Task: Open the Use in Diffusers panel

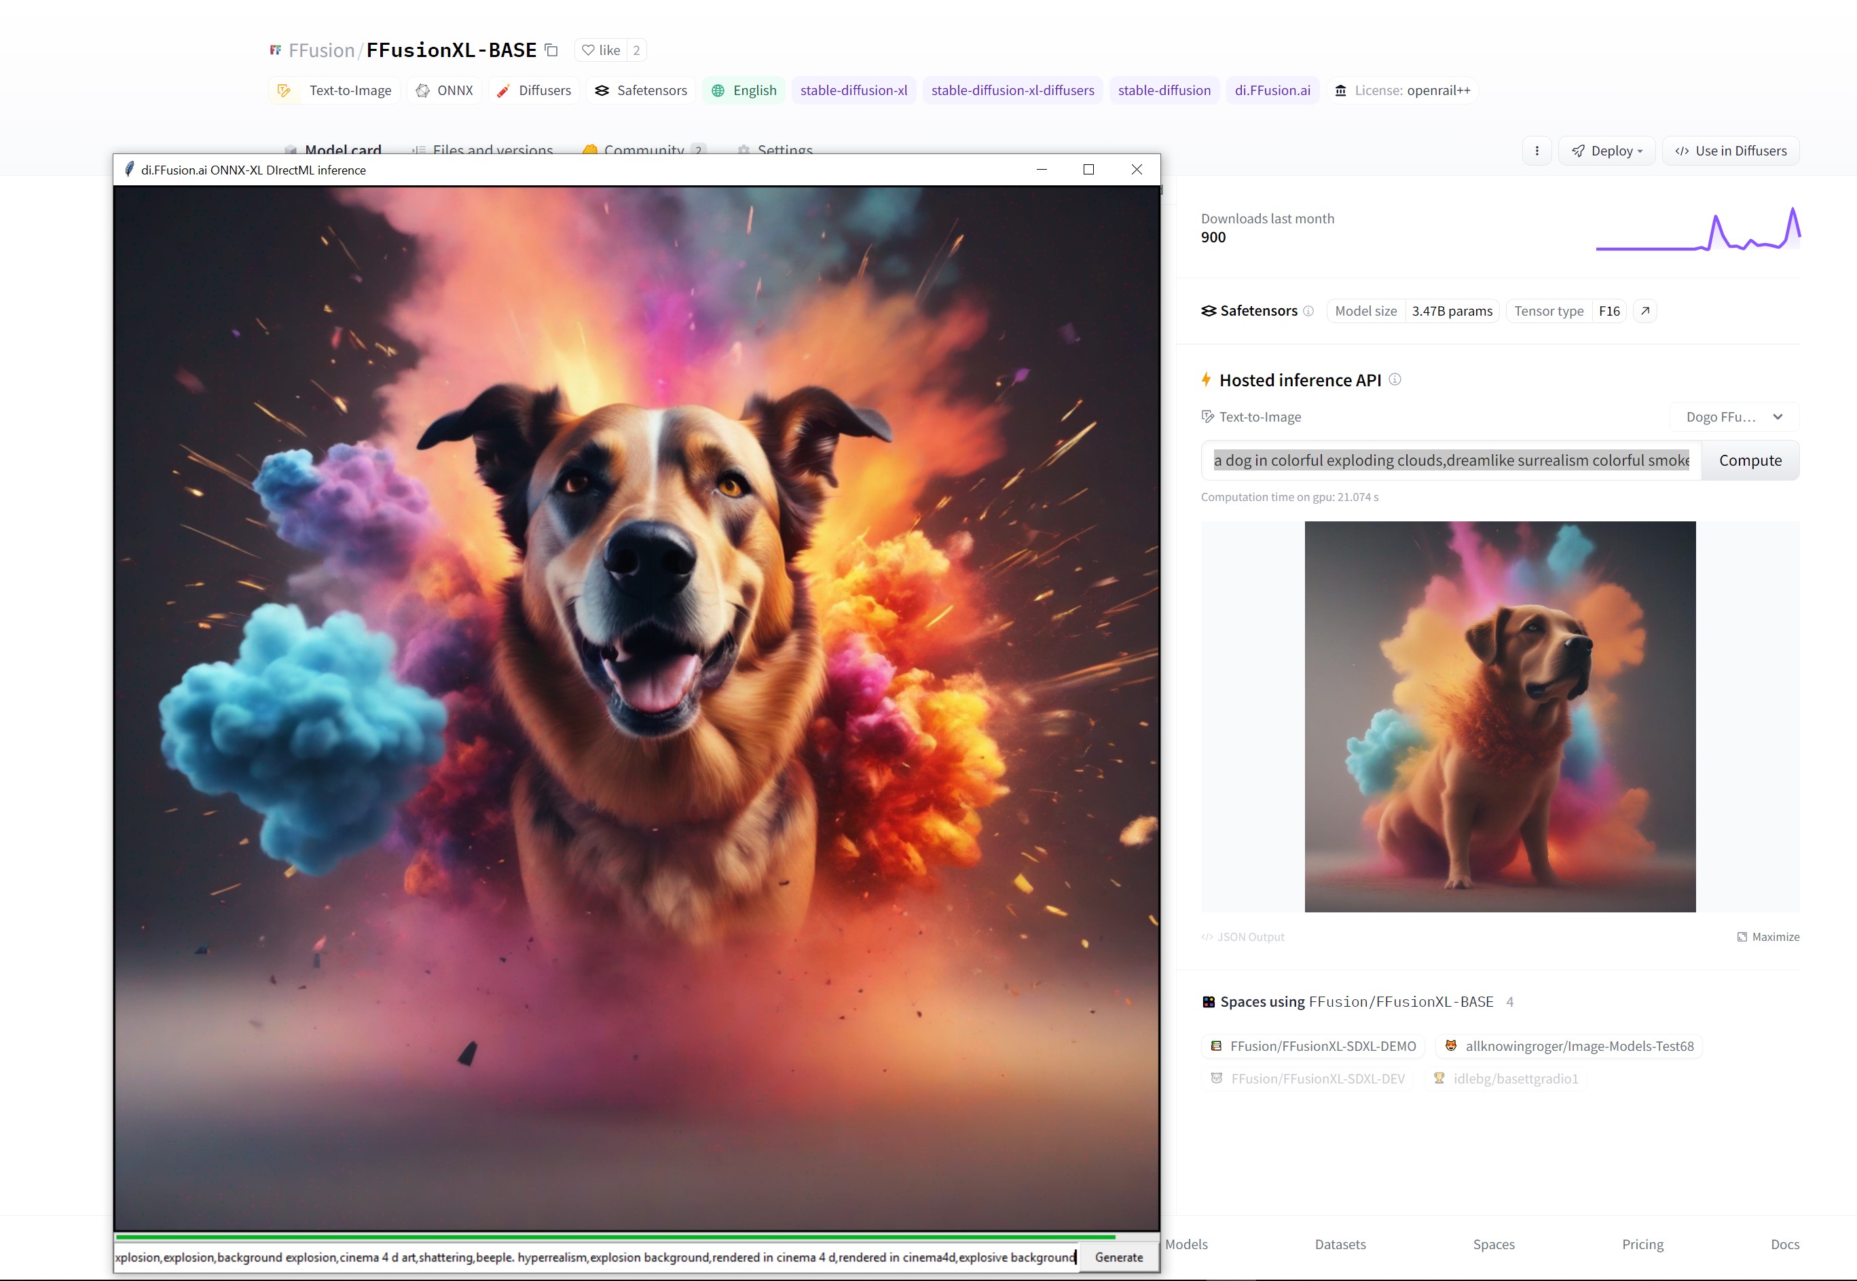Action: (1731, 151)
